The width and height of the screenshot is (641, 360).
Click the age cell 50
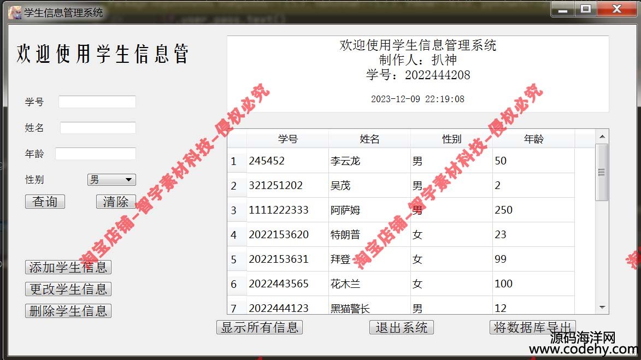tap(533, 161)
